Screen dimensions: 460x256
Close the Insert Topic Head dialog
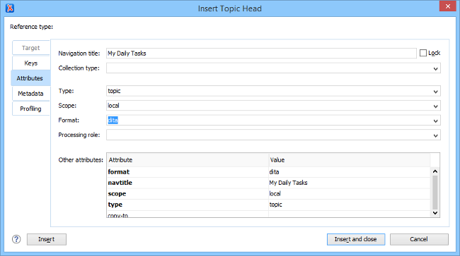(x=448, y=6)
